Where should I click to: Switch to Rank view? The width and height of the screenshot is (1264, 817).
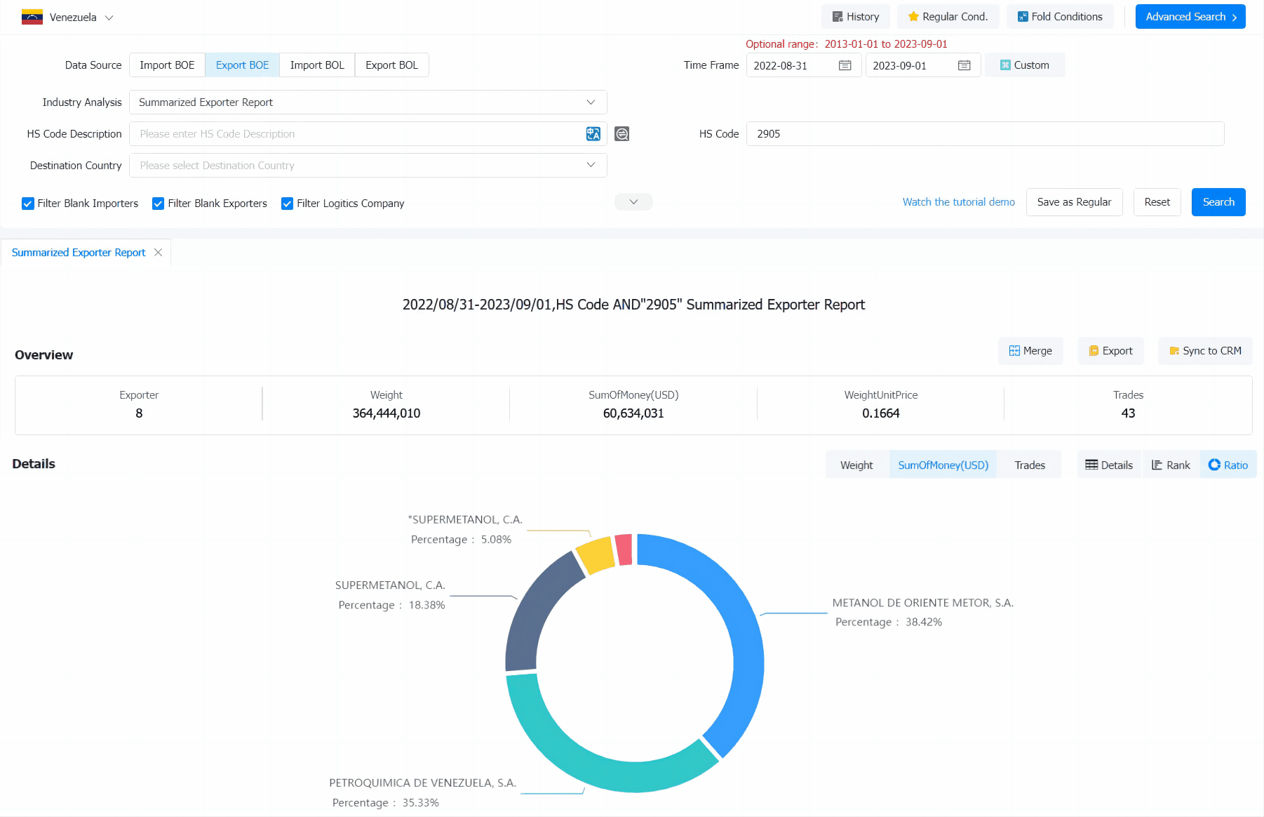tap(1171, 465)
